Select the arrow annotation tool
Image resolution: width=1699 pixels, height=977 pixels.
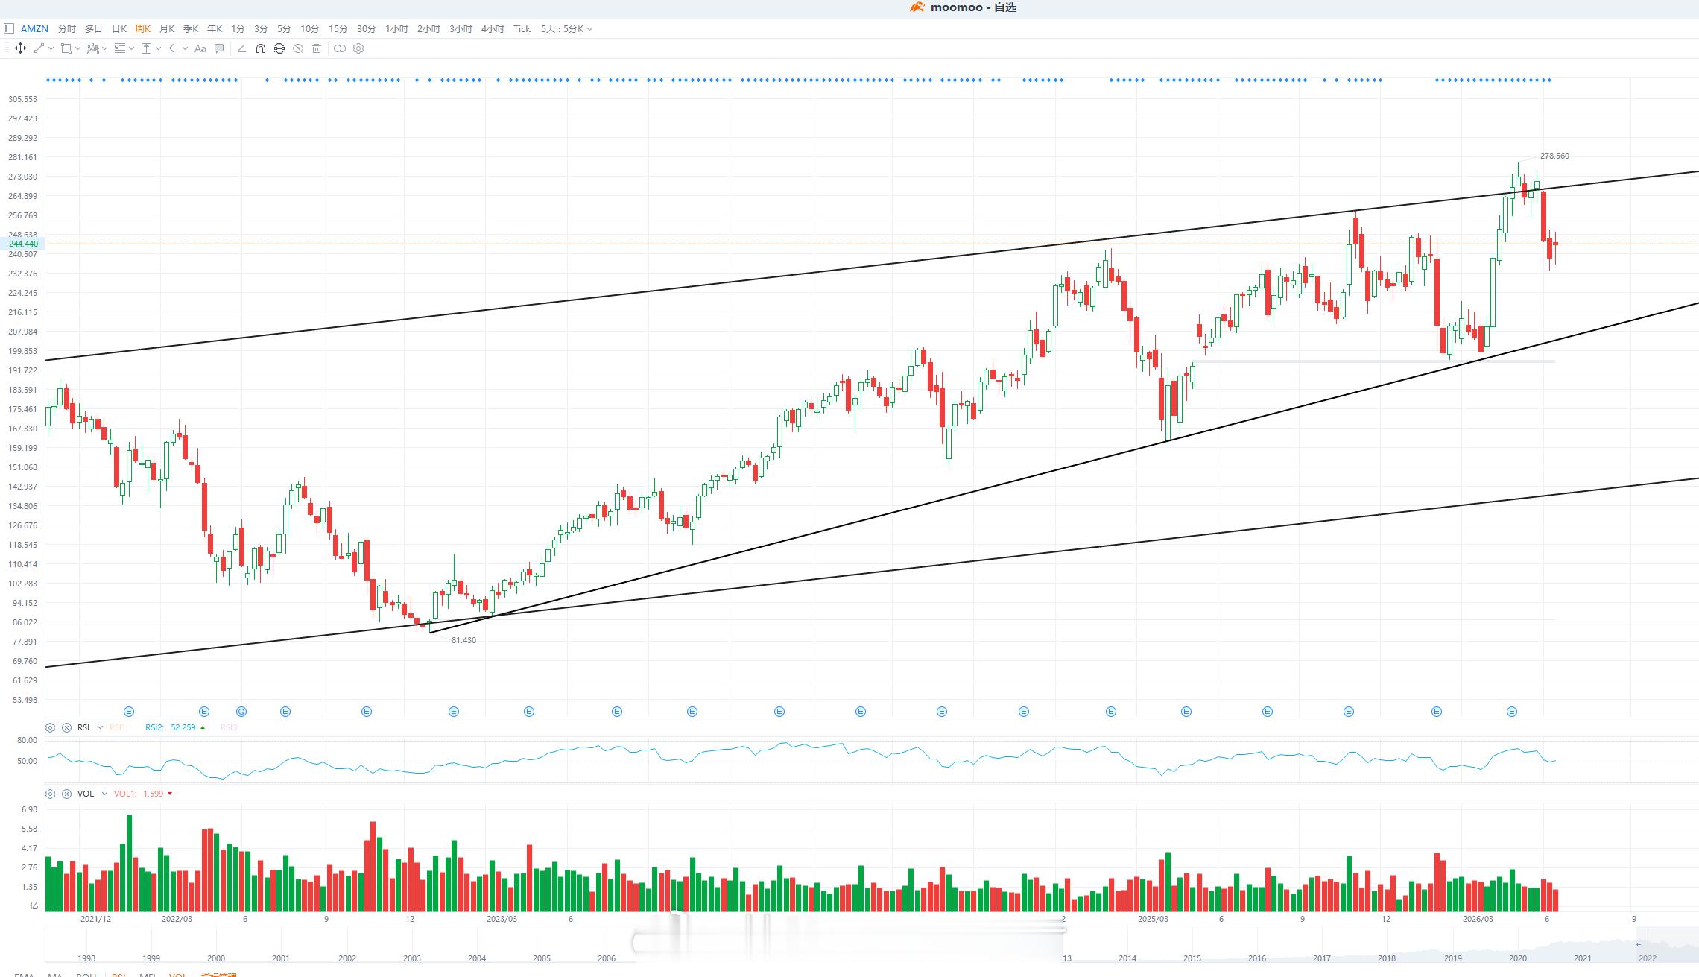173,48
